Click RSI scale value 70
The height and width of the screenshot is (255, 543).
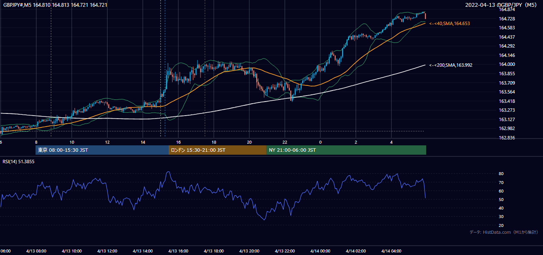tap(501, 182)
